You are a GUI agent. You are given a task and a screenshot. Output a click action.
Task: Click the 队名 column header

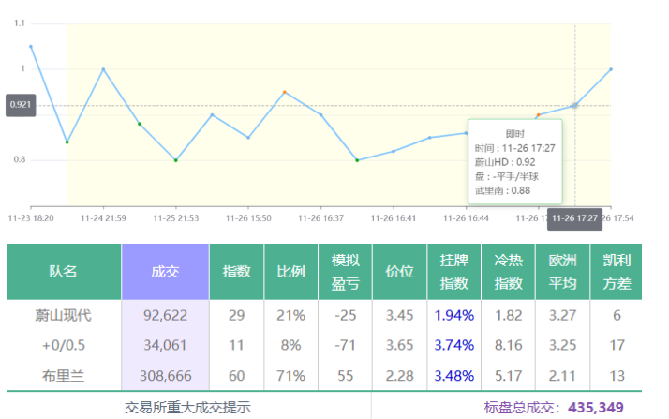coord(64,271)
